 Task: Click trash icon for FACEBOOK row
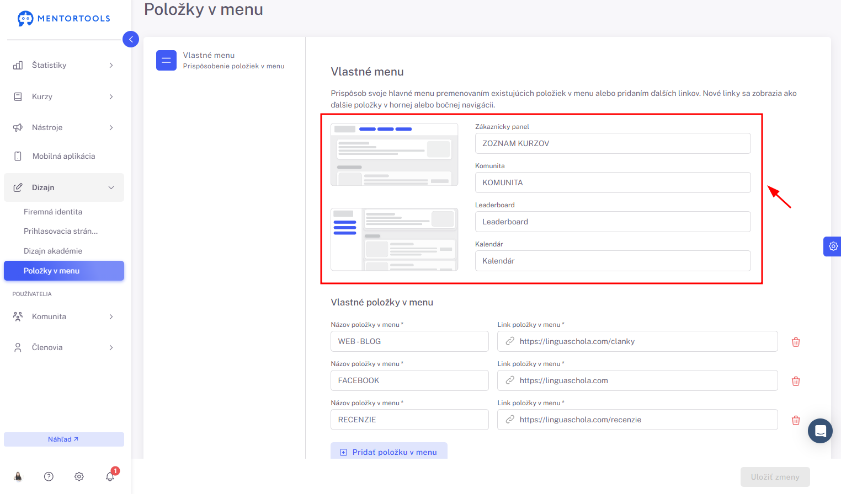coord(796,381)
